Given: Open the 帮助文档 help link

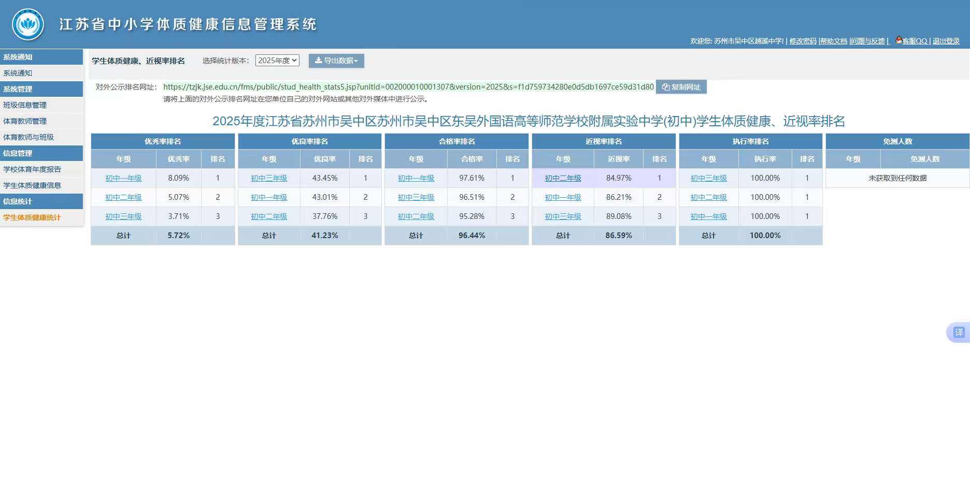Looking at the screenshot, I should click(833, 41).
